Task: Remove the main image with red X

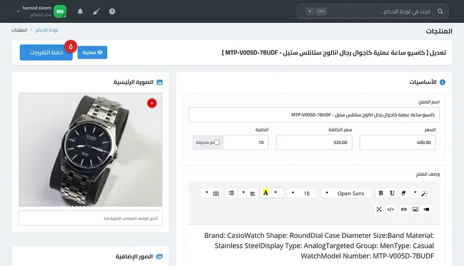Action: tap(152, 103)
